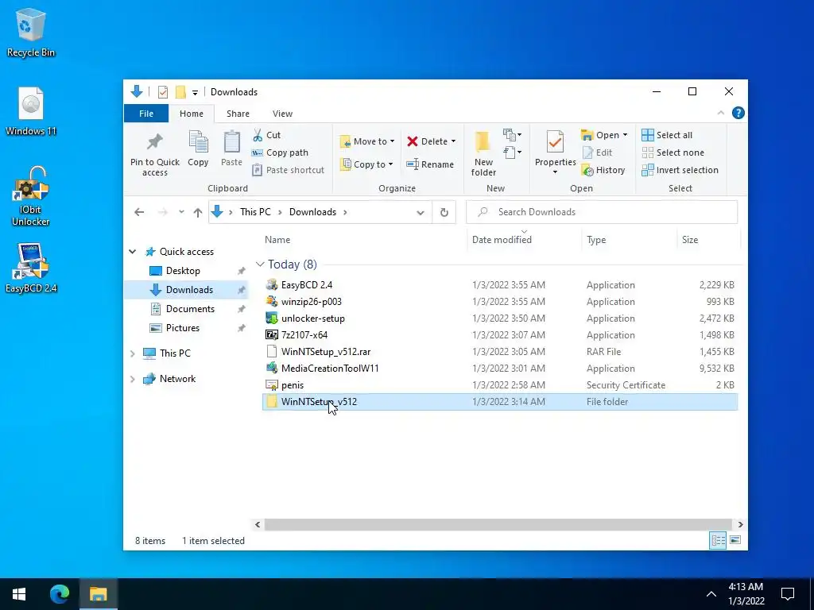The image size is (814, 610).
Task: Click Invert selection
Action: pyautogui.click(x=680, y=170)
